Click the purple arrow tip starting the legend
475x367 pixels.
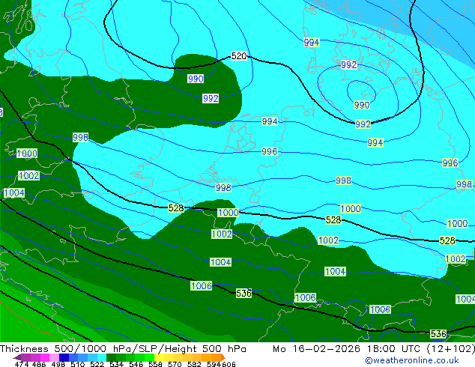pos(17,357)
